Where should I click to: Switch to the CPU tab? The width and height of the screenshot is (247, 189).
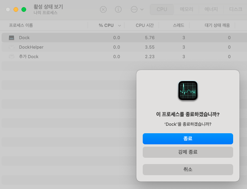(x=162, y=9)
